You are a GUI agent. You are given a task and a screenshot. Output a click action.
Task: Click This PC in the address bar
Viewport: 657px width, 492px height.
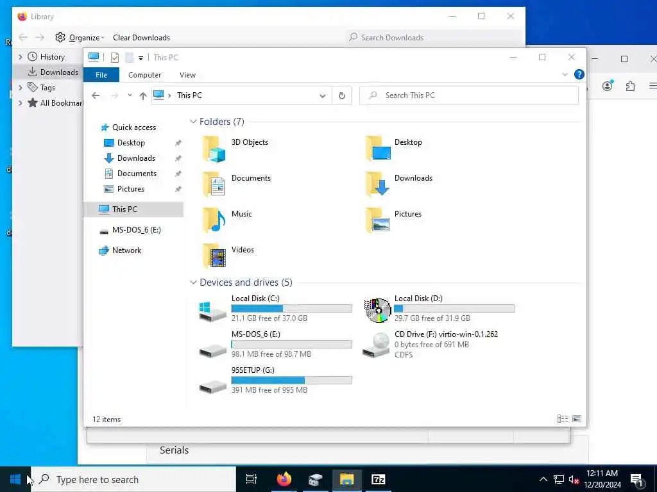tap(189, 95)
